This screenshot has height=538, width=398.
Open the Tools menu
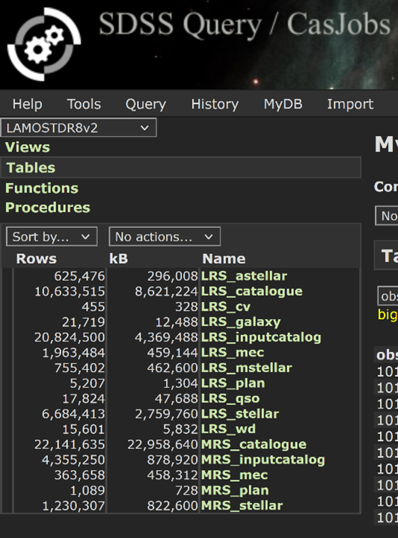pos(84,104)
